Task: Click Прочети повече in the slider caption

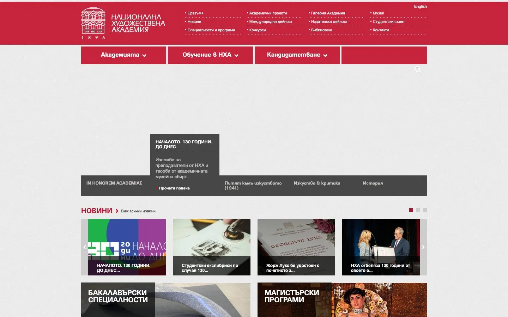Action: coord(174,188)
